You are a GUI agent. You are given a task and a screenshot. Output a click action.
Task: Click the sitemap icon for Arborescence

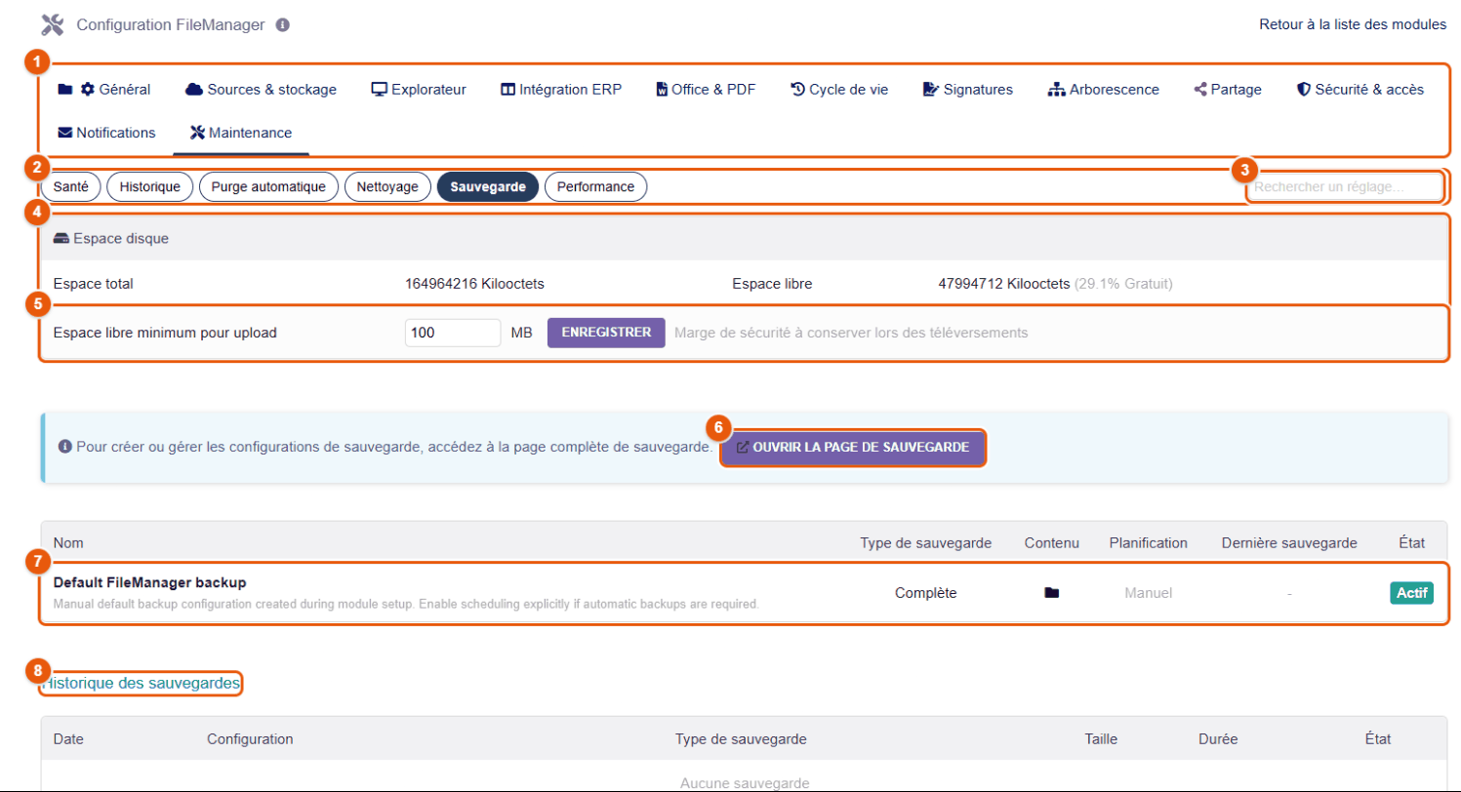1057,90
